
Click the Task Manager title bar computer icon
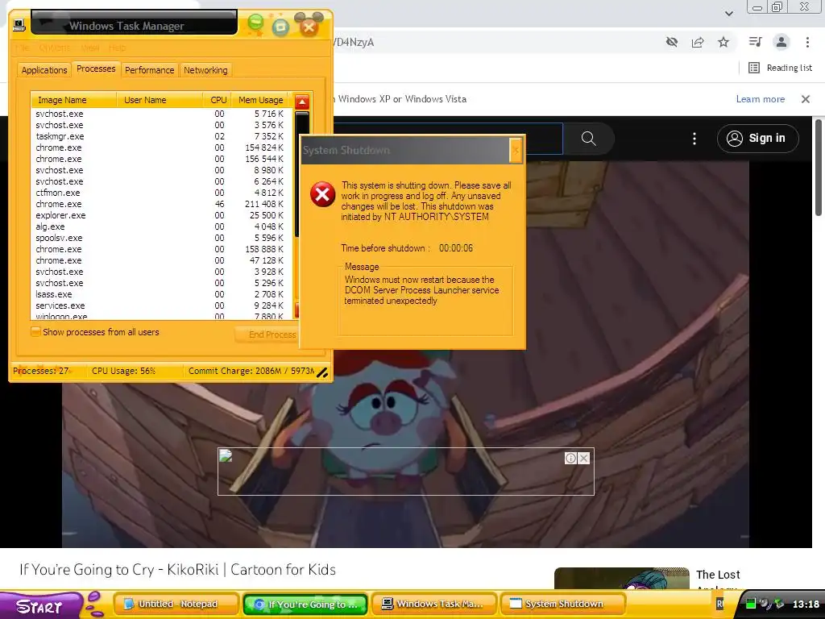tap(19, 25)
